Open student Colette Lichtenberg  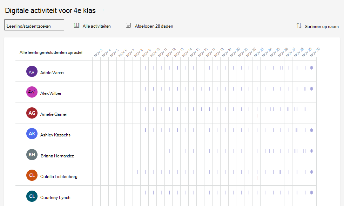point(59,176)
